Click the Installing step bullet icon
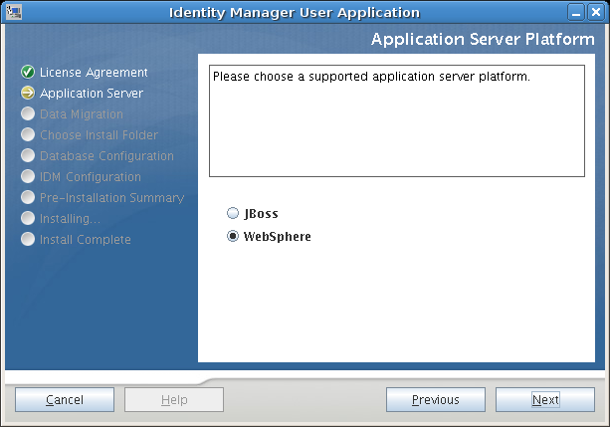The height and width of the screenshot is (427, 610). point(28,219)
